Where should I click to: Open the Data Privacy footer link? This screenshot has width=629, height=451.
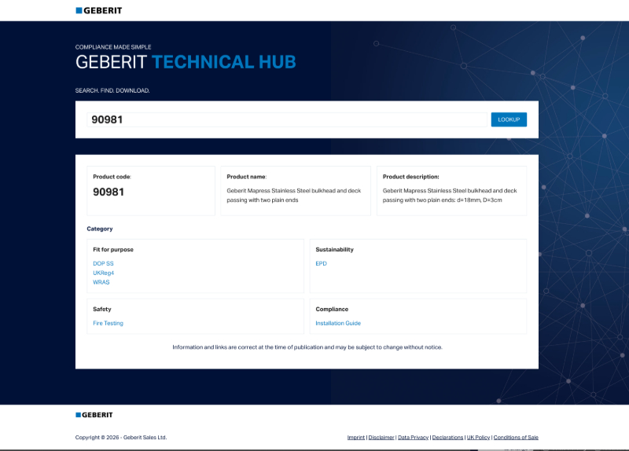coord(413,438)
